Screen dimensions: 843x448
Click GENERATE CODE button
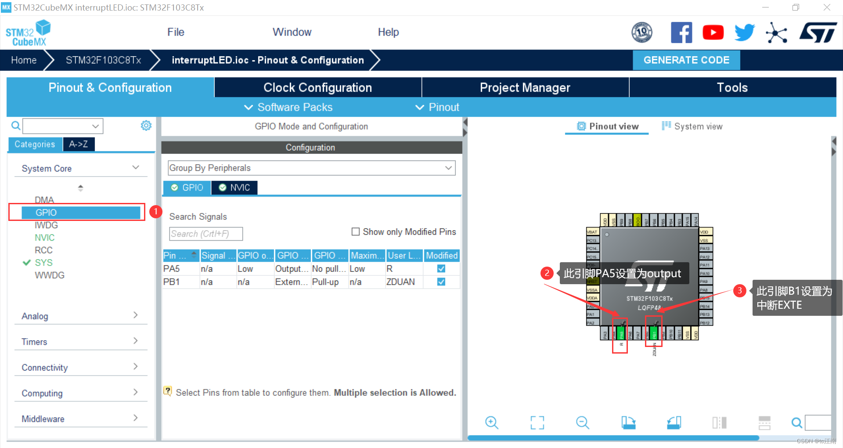pyautogui.click(x=686, y=60)
